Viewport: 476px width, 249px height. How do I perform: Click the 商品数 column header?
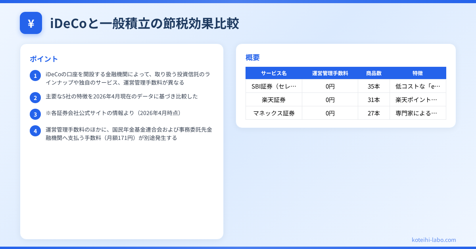(x=374, y=73)
